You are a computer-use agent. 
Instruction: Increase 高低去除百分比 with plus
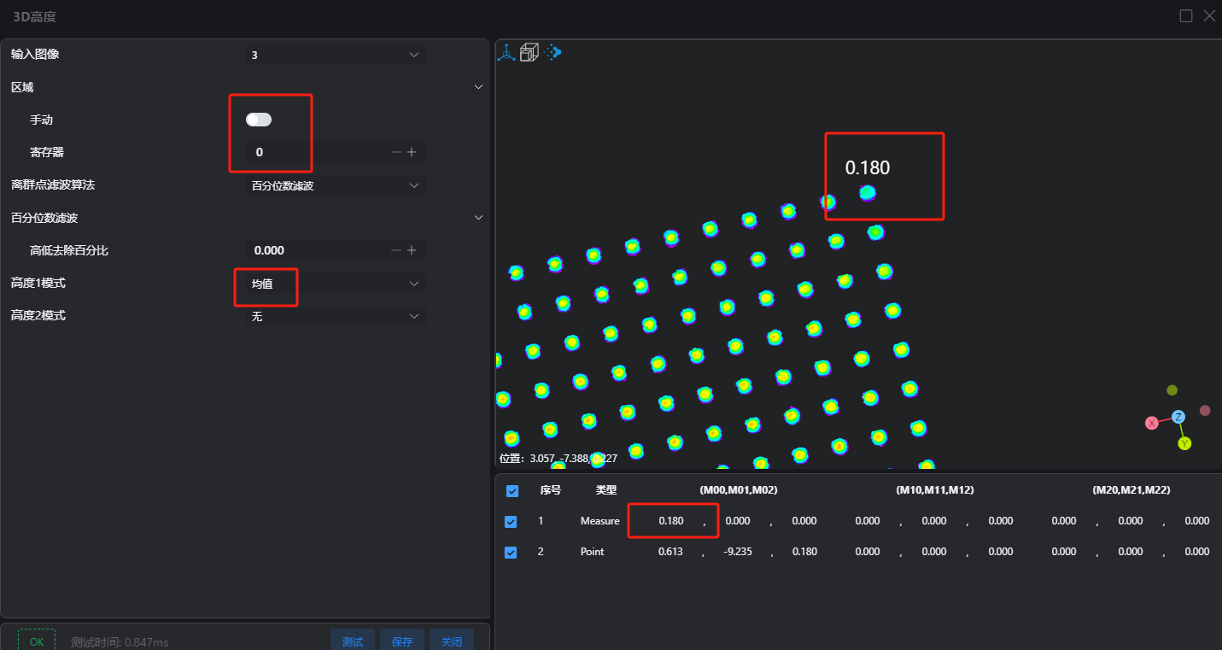coord(412,250)
